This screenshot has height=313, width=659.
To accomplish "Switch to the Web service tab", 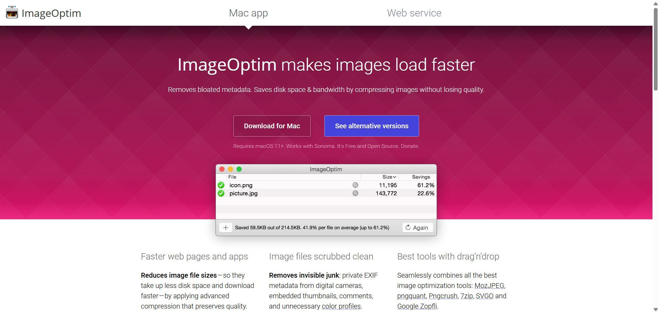I will [x=414, y=13].
